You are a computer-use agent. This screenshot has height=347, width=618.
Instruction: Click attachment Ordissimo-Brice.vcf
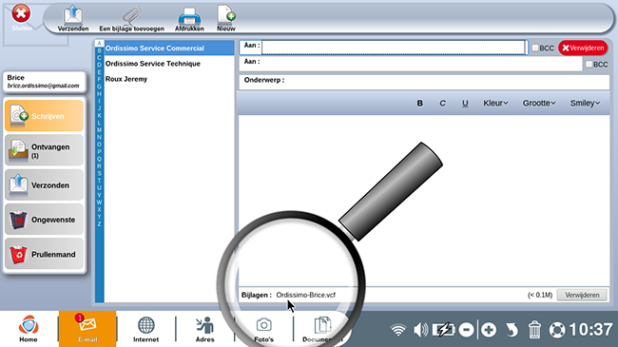coord(306,295)
